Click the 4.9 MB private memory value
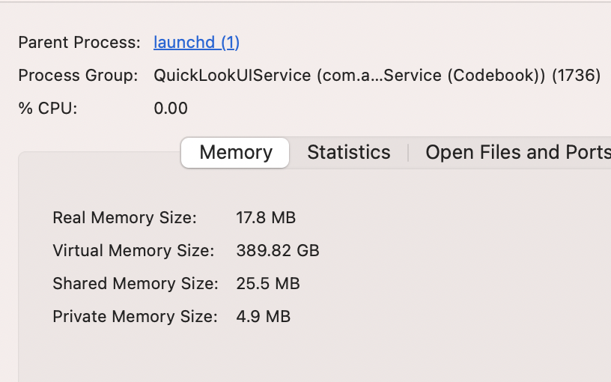 tap(263, 317)
